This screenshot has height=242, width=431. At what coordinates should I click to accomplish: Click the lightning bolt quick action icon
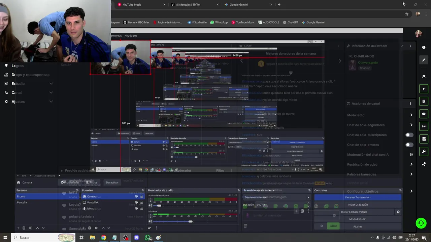point(424,89)
